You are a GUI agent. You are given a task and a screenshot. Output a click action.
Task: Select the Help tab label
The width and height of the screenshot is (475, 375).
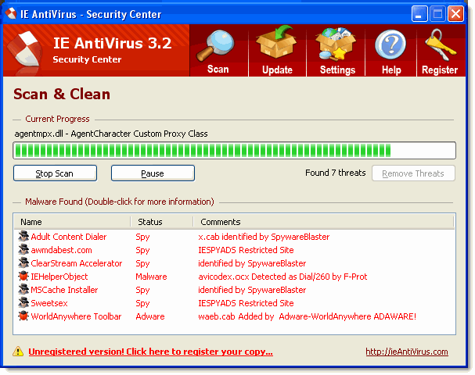click(391, 70)
